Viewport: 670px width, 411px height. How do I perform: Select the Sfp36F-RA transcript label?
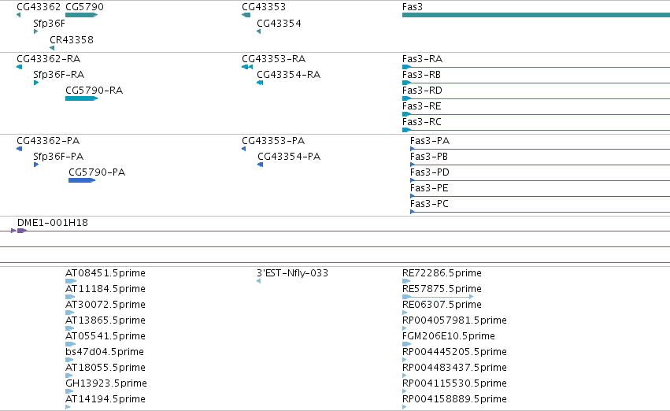[x=58, y=74]
